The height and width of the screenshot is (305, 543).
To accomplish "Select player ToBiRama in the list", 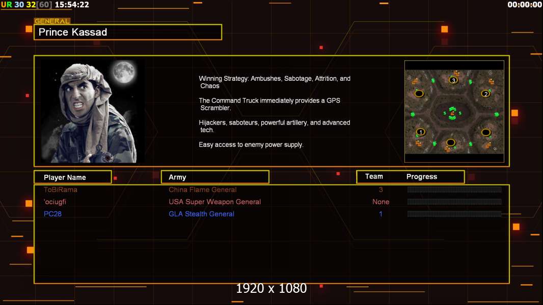I will click(60, 190).
